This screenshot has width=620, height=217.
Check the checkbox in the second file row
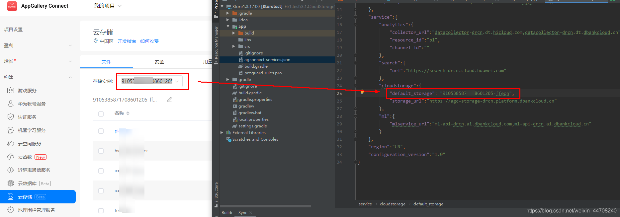pyautogui.click(x=101, y=151)
